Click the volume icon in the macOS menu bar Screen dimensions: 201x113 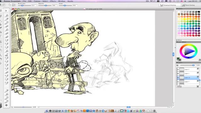point(185,1)
